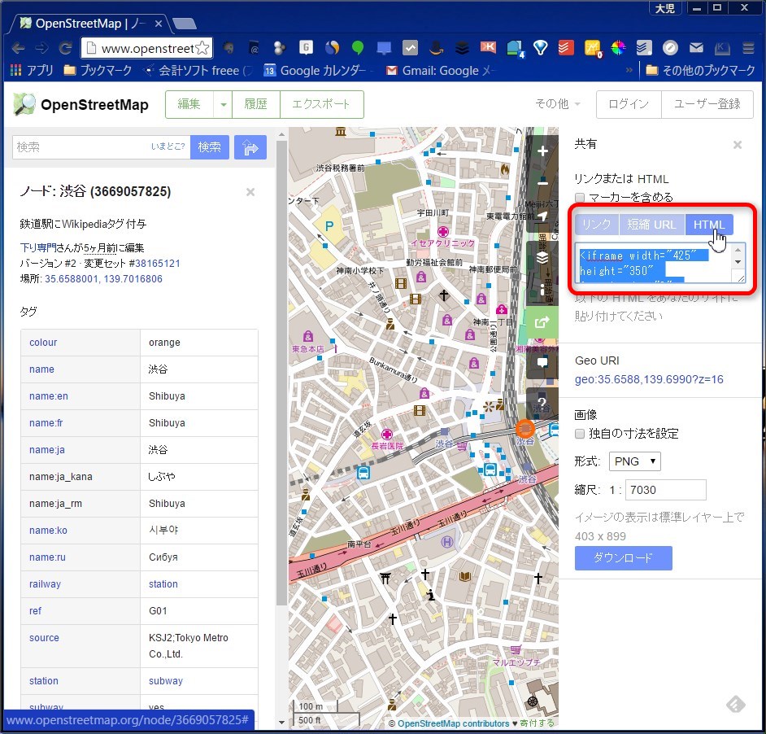The height and width of the screenshot is (734, 766).
Task: Enable the custom dimensions checkbox under 画像
Action: pos(580,434)
